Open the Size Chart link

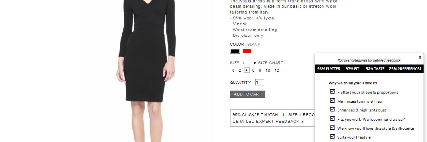(x=268, y=63)
